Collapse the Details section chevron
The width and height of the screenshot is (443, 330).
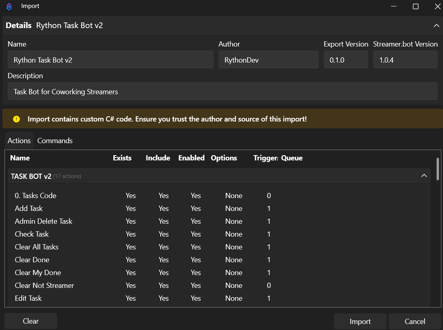click(x=436, y=25)
